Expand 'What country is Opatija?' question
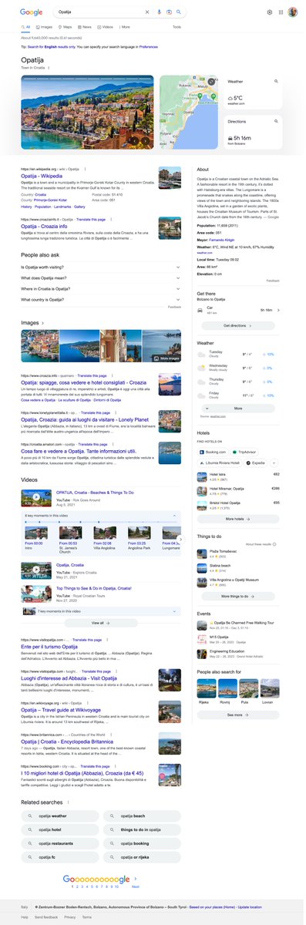Image resolution: width=306 pixels, height=925 pixels. 101,299
